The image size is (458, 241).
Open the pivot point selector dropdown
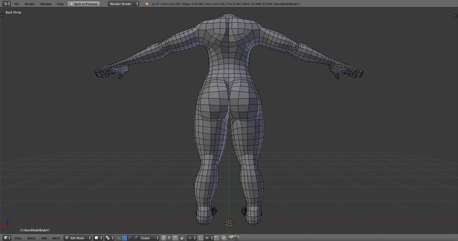[x=109, y=238]
